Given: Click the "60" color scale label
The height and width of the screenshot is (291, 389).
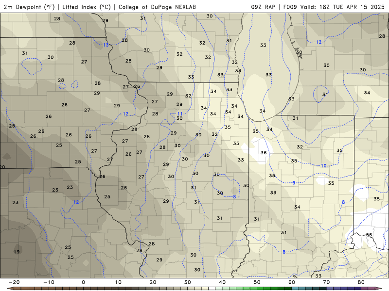Looking at the screenshot, I should pyautogui.click(x=292, y=282).
